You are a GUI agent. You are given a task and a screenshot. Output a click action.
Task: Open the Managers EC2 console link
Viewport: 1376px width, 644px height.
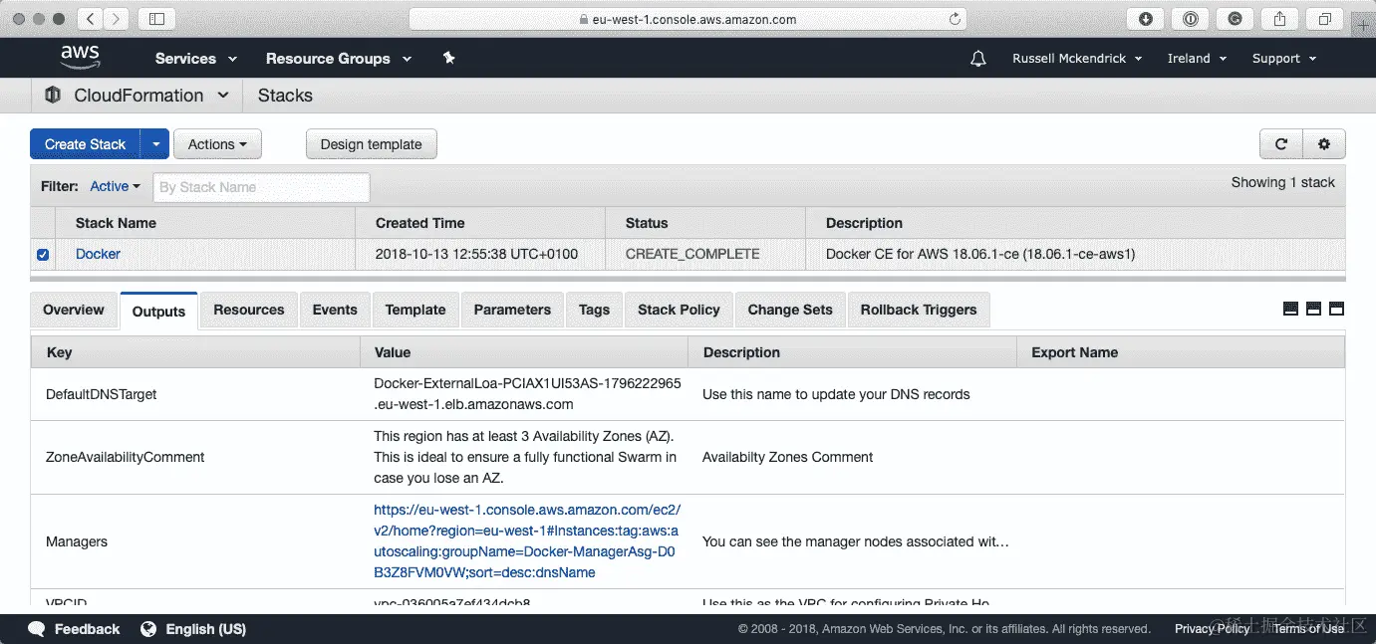(527, 541)
